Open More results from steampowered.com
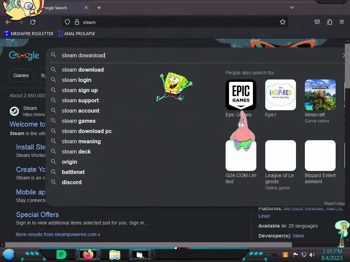Screen dimensions: 350x262 click(58, 234)
